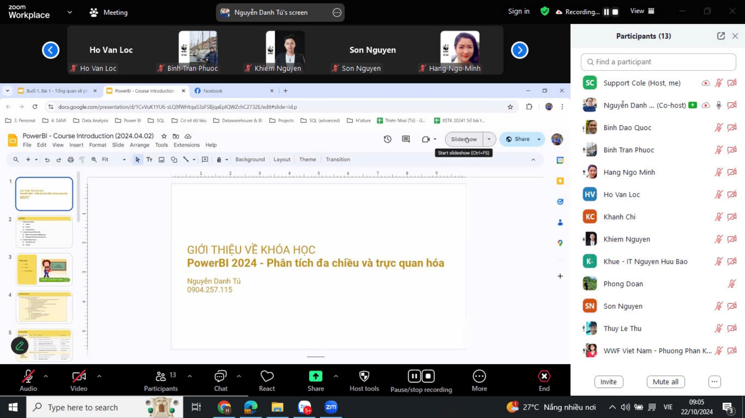Image resolution: width=745 pixels, height=418 pixels.
Task: Toggle microphone for Binh Dao Quoc
Action: click(719, 128)
